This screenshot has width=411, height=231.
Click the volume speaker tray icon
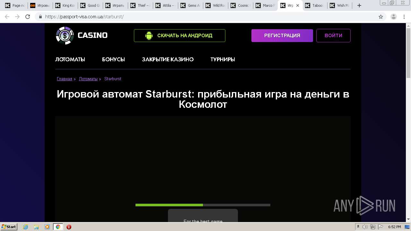coord(365,227)
